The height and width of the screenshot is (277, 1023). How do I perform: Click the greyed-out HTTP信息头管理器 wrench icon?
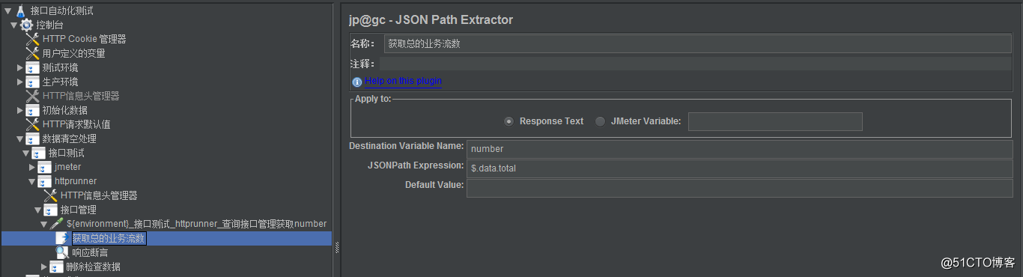[x=33, y=96]
